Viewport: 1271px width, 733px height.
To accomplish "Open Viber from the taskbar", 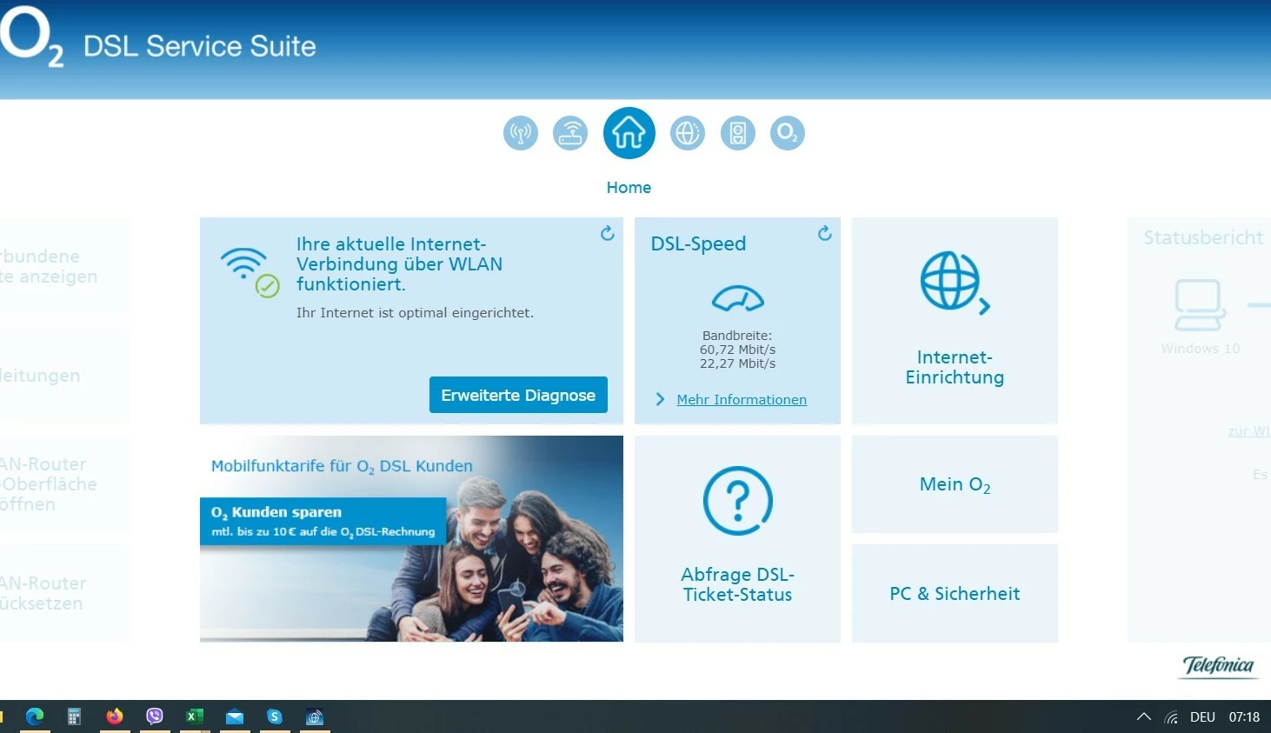I will pyautogui.click(x=155, y=716).
